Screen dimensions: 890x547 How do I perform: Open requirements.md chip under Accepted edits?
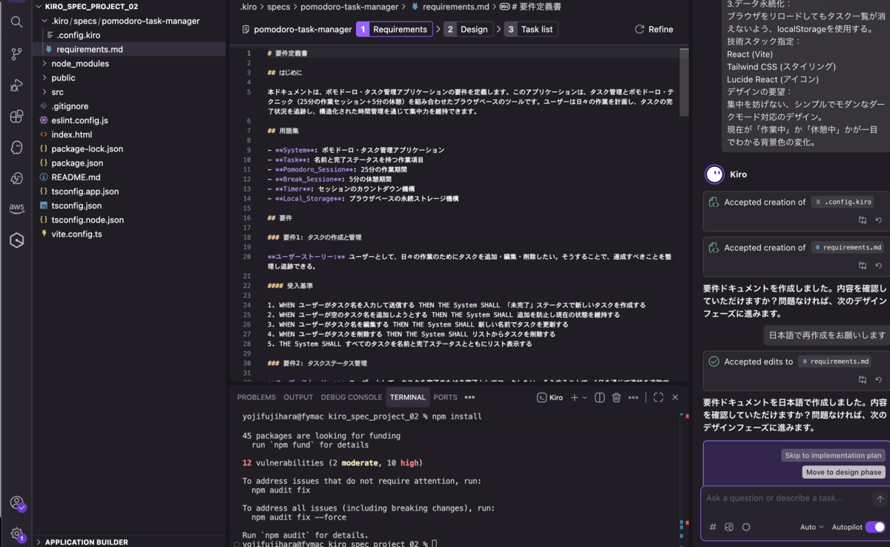pyautogui.click(x=835, y=361)
